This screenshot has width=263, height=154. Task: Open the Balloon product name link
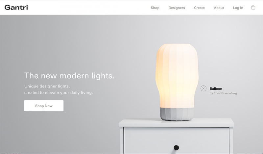(x=216, y=88)
